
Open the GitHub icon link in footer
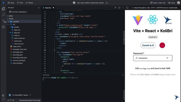(x=11, y=100)
